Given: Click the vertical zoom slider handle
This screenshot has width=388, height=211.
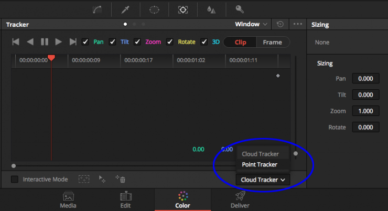Looking at the screenshot, I should pyautogui.click(x=296, y=154).
